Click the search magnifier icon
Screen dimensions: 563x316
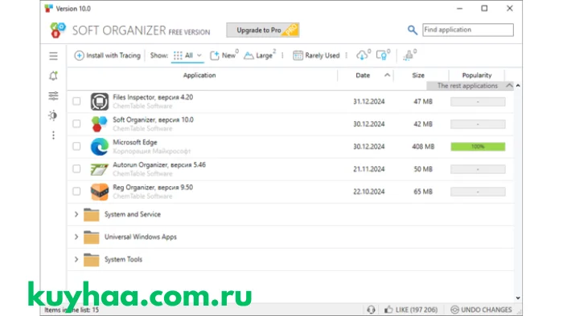(412, 30)
